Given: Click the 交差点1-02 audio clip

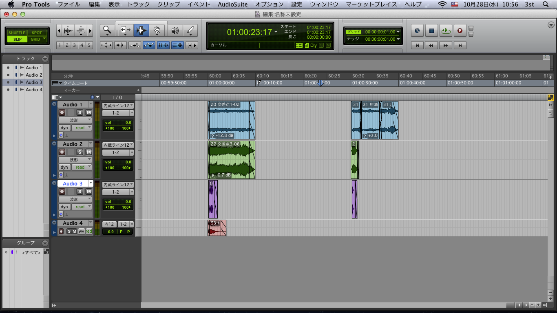Looking at the screenshot, I should coord(232,120).
